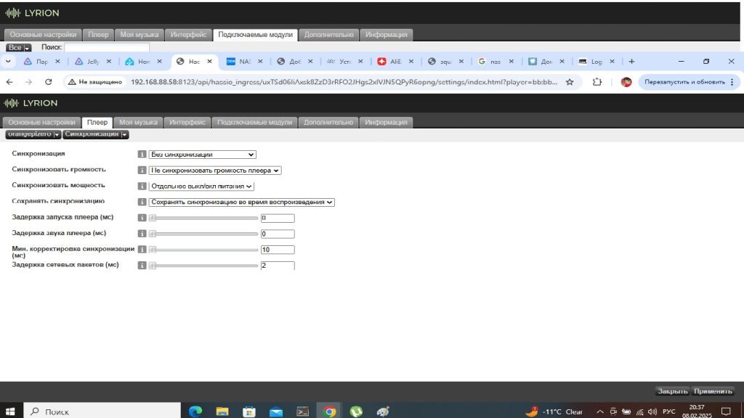Switch to Моя музыка tab beside active Плеер

click(x=138, y=122)
